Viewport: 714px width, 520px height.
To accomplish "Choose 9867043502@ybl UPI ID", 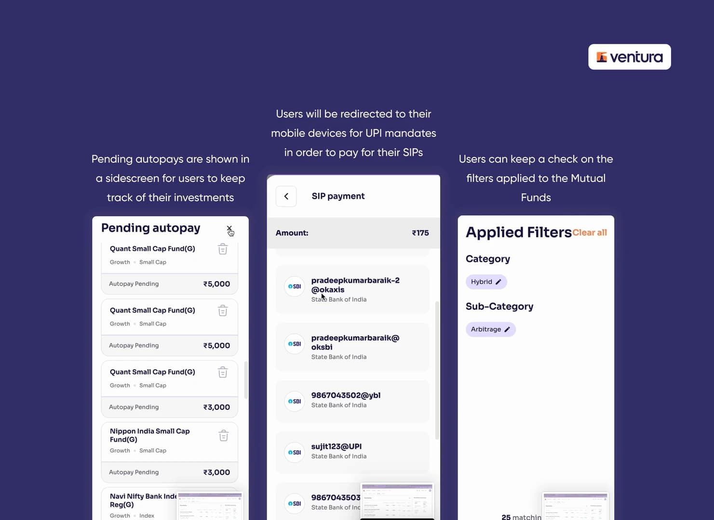I will [352, 401].
